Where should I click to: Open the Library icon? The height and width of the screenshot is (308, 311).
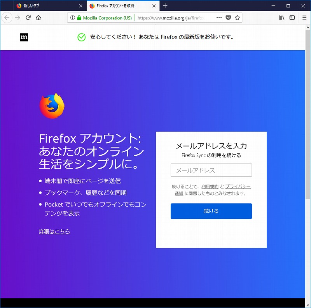[281, 18]
